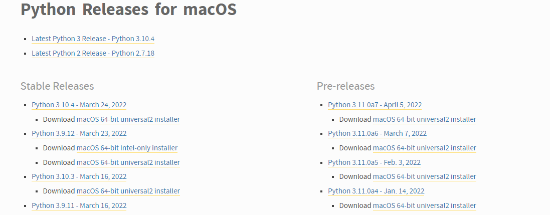Click the Pre-releases heading
Image resolution: width=550 pixels, height=215 pixels.
point(345,86)
